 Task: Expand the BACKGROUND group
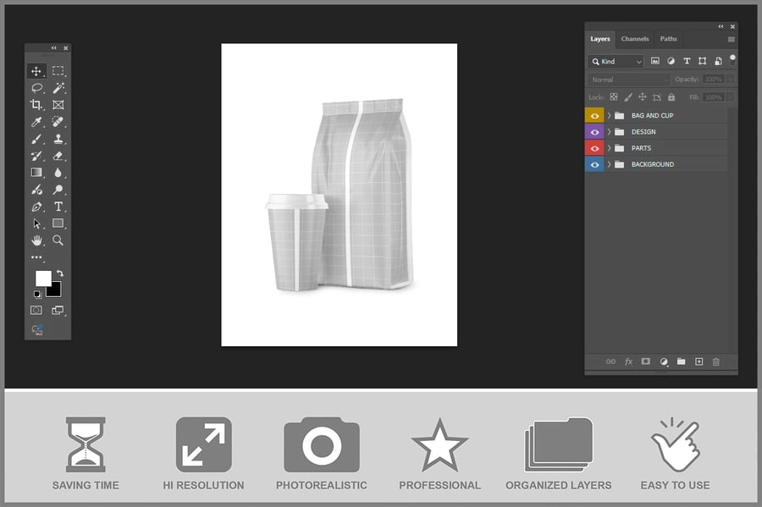click(x=609, y=165)
